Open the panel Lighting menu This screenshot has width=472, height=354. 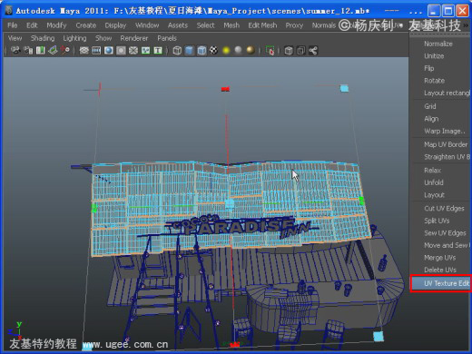[74, 38]
